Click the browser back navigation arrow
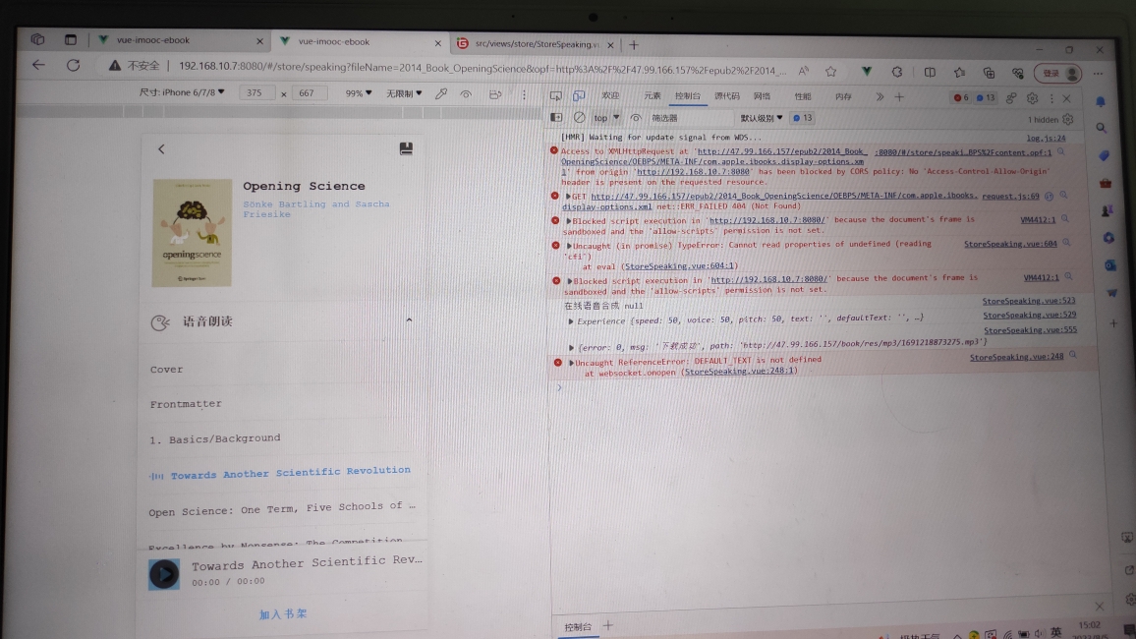This screenshot has width=1136, height=639. 38,65
